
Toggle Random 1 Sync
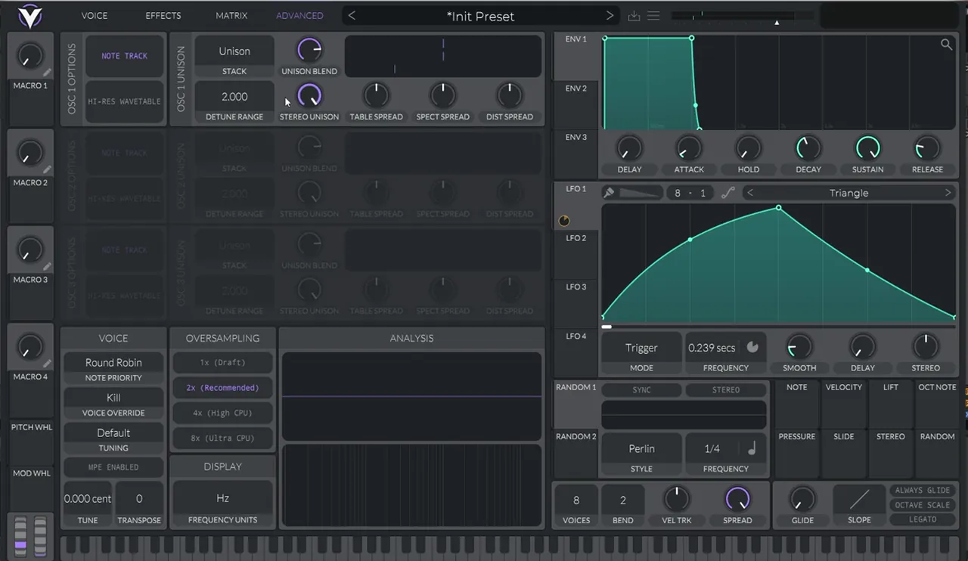(x=641, y=390)
